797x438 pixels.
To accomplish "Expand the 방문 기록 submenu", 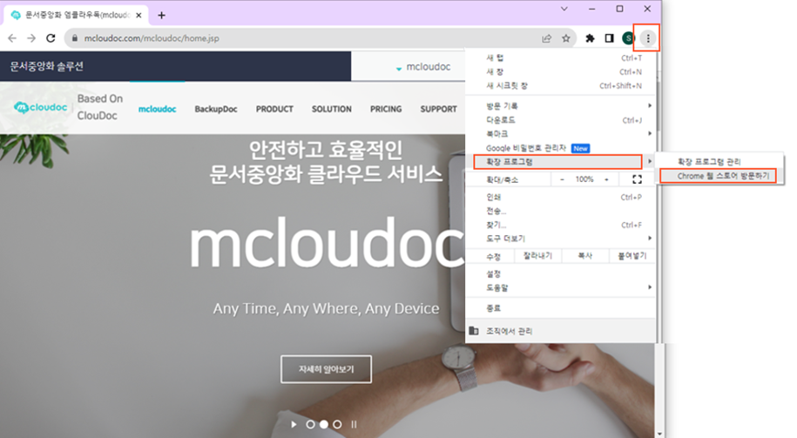I will click(x=561, y=105).
